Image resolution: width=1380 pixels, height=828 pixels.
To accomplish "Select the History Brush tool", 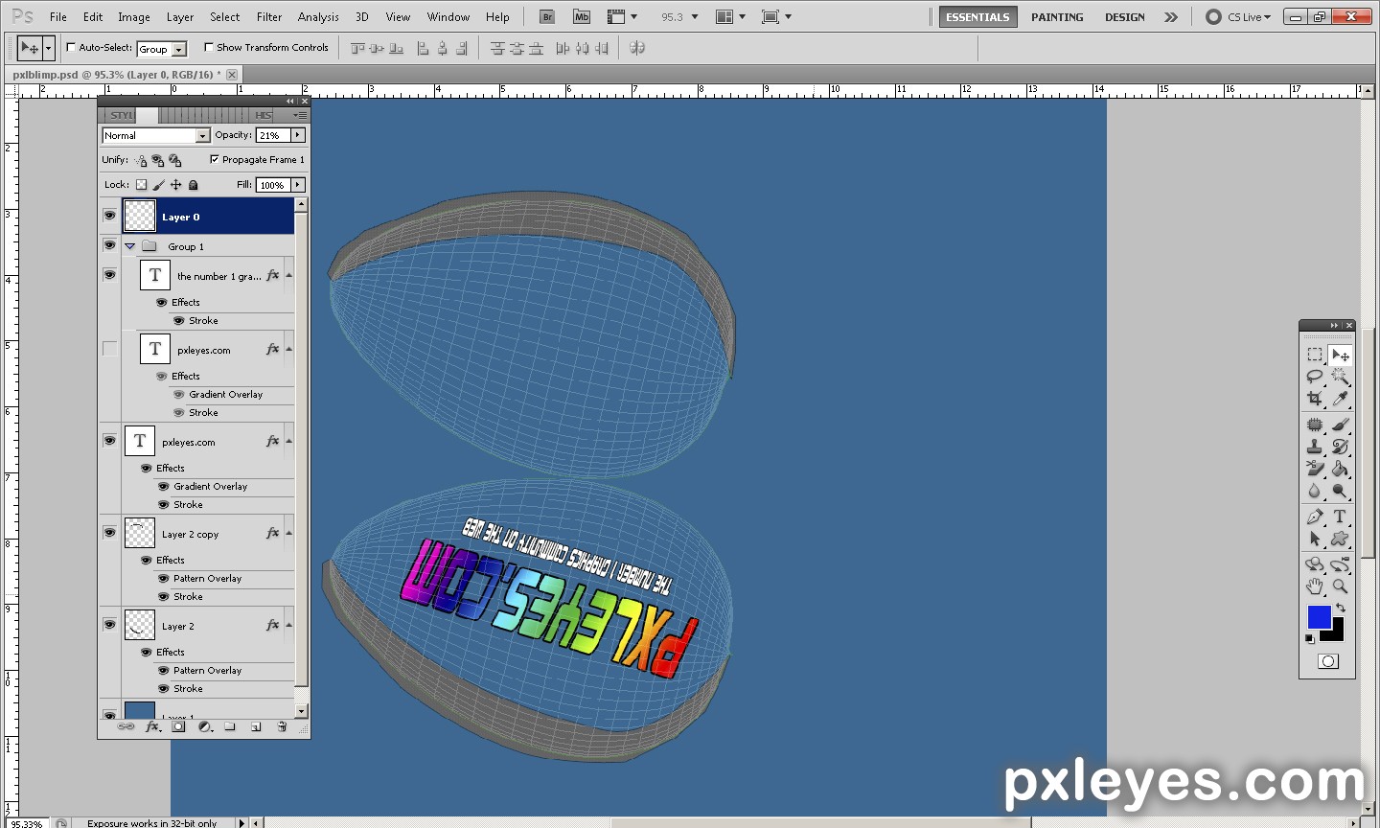I will [x=1340, y=447].
